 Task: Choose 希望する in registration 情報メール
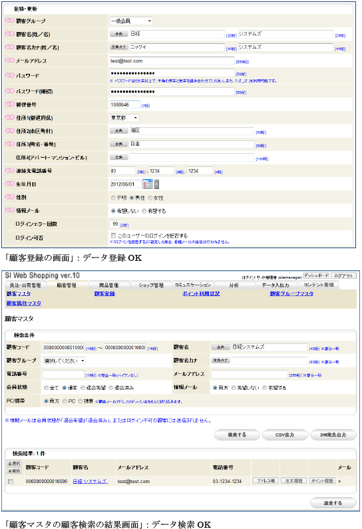pos(144,211)
